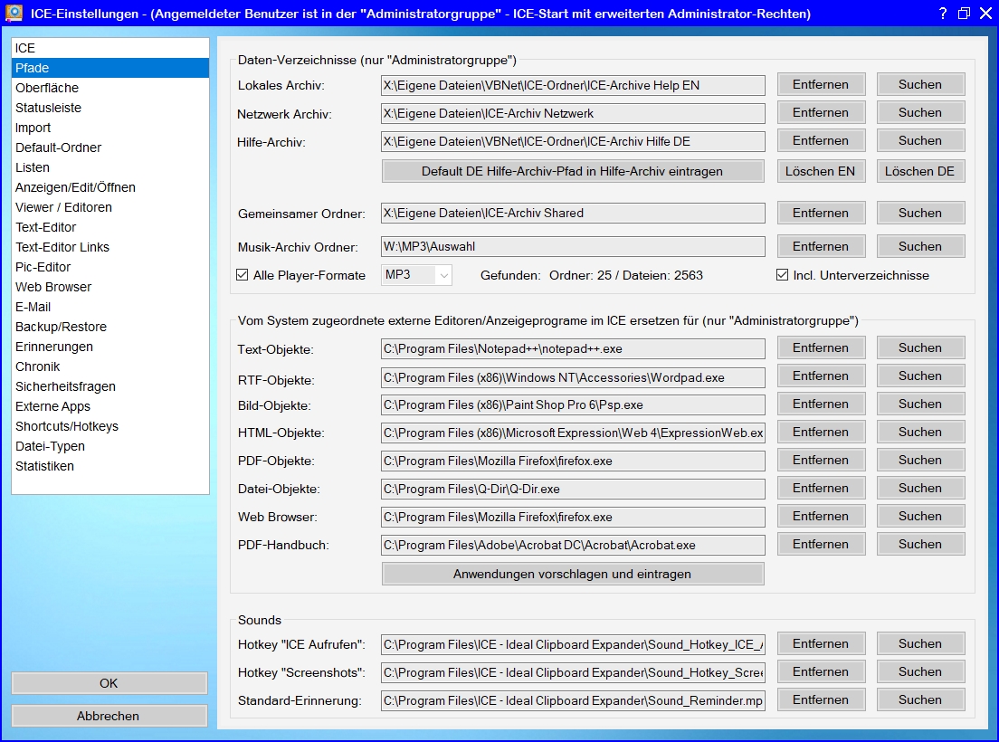Viewport: 999px width, 742px height.
Task: Open the Statusleiste settings page
Action: coord(110,108)
